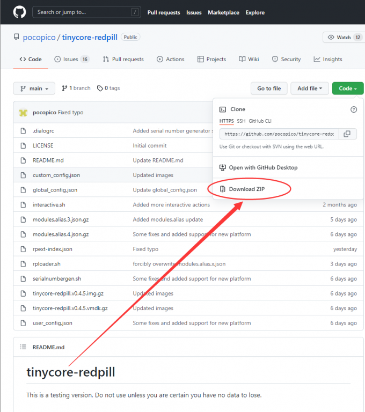The image size is (365, 412).
Task: Open the main branch dropdown
Action: point(34,89)
